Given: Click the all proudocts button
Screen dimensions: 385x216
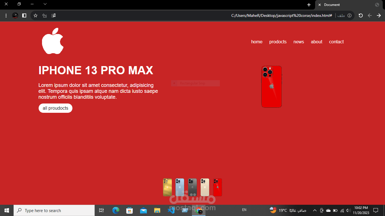Looking at the screenshot, I should [x=56, y=108].
